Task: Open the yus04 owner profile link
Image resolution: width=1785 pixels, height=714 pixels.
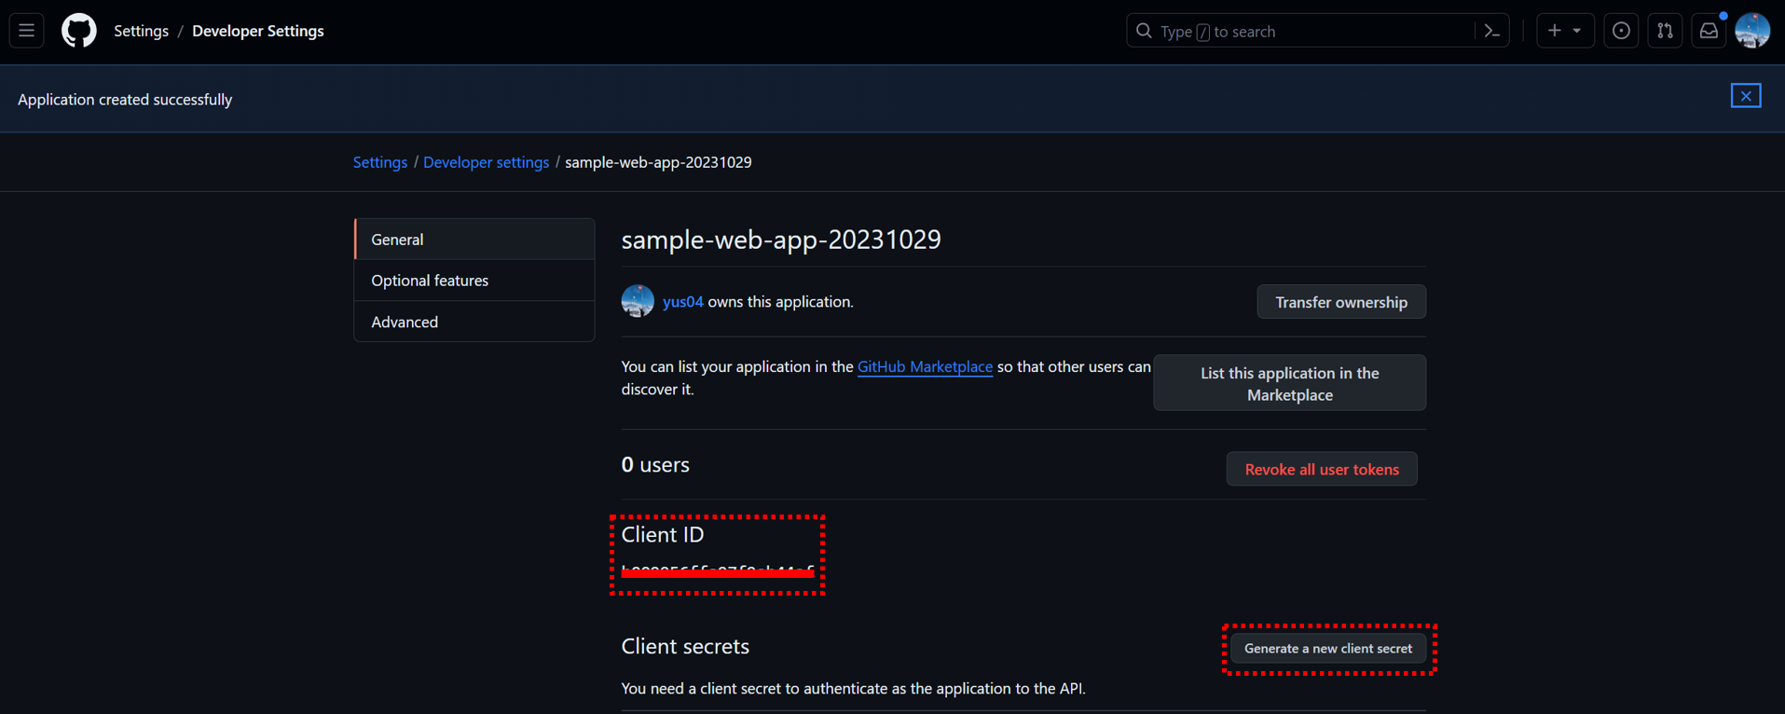Action: coord(682,302)
